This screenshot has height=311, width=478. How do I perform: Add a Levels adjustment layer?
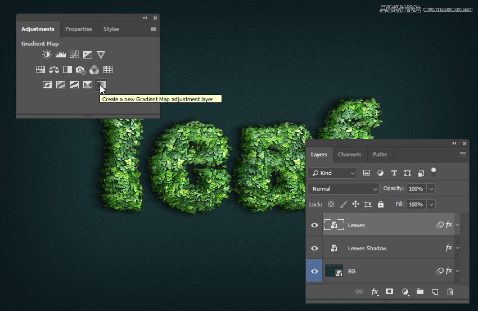[61, 55]
